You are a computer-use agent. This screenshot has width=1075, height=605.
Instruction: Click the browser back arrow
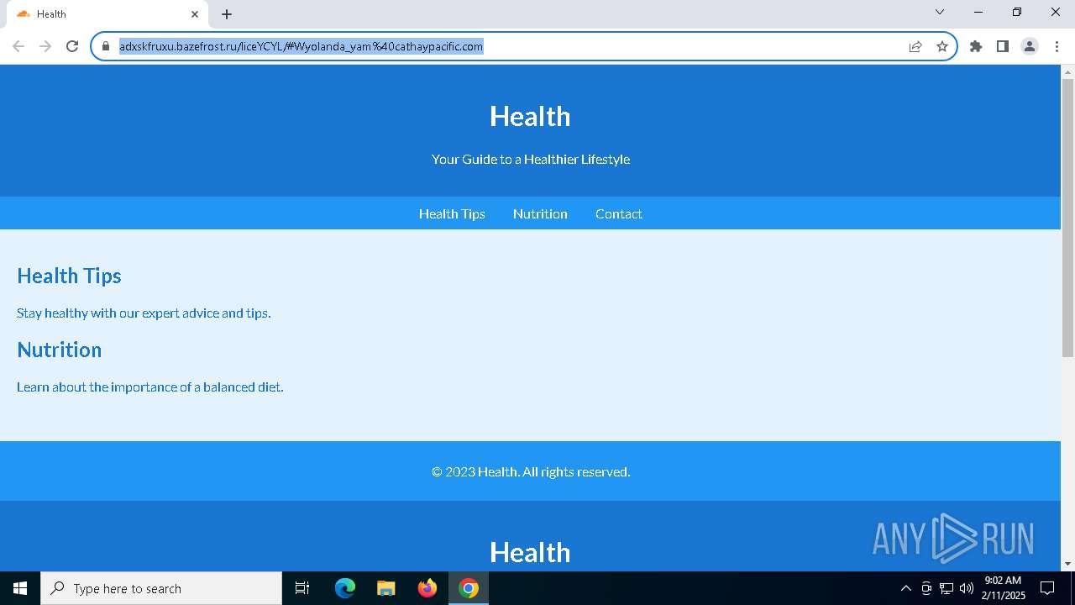(18, 46)
